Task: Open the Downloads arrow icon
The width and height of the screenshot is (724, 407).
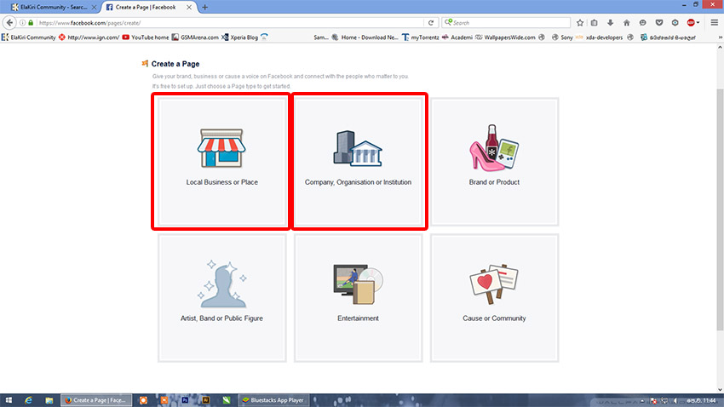Action: click(x=611, y=23)
